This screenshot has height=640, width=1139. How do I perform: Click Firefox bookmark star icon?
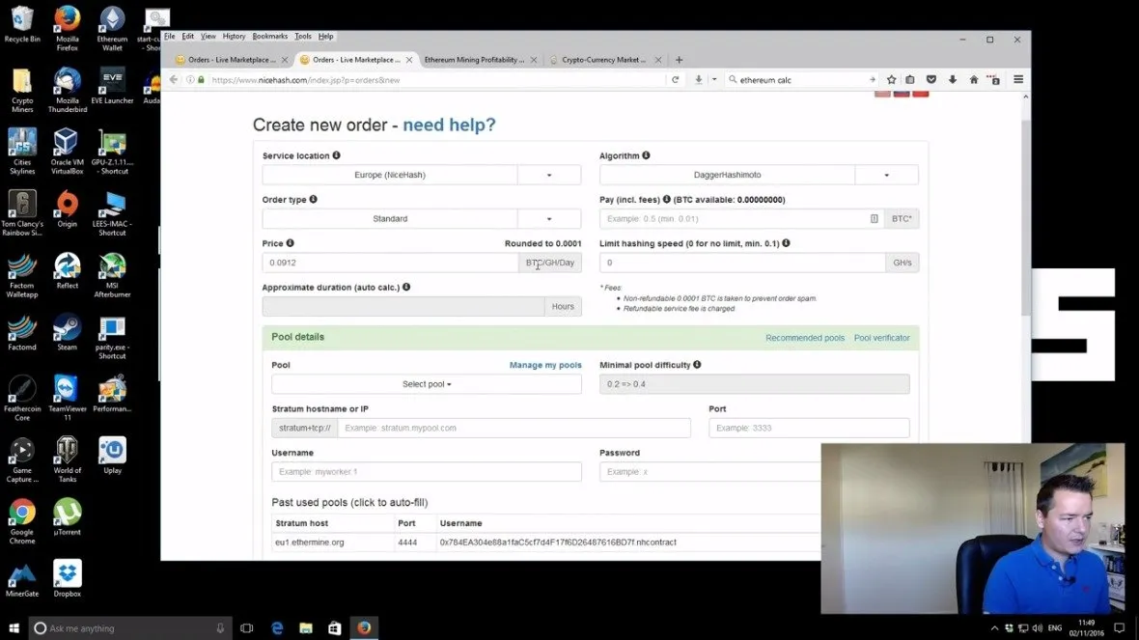891,80
